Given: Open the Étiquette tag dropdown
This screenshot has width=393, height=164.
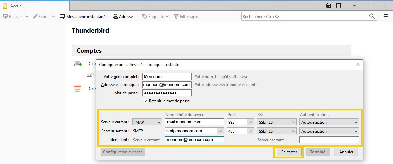Looking at the screenshot, I should (x=155, y=17).
